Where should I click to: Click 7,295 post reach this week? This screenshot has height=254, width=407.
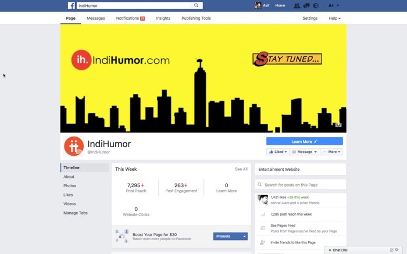pyautogui.click(x=291, y=214)
